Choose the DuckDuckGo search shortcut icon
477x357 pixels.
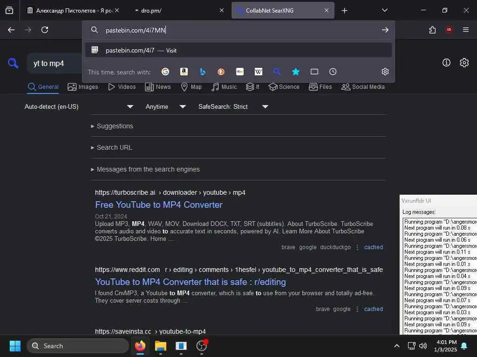click(x=221, y=72)
